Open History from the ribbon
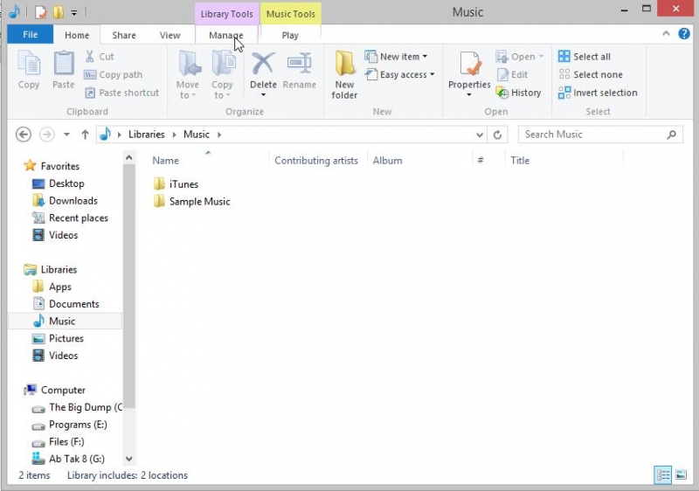 pyautogui.click(x=519, y=93)
